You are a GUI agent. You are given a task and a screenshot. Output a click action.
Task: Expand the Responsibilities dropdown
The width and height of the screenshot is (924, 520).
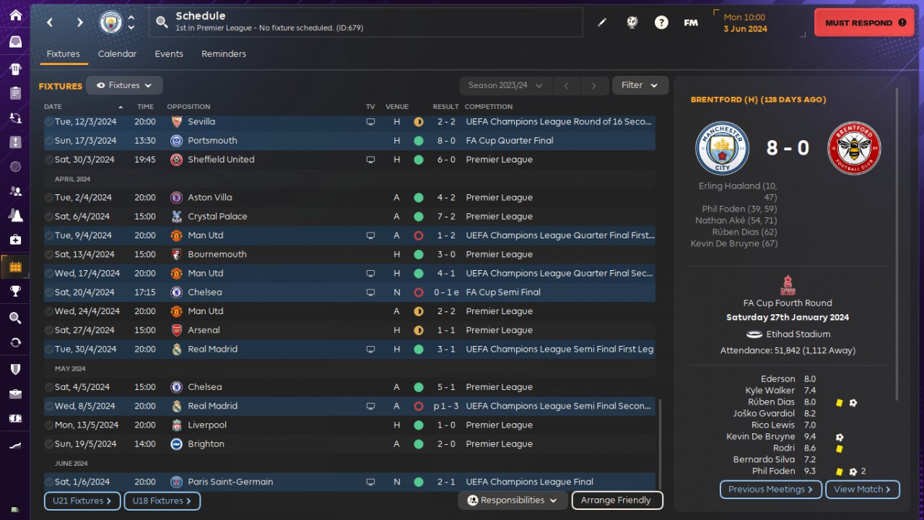pyautogui.click(x=513, y=500)
